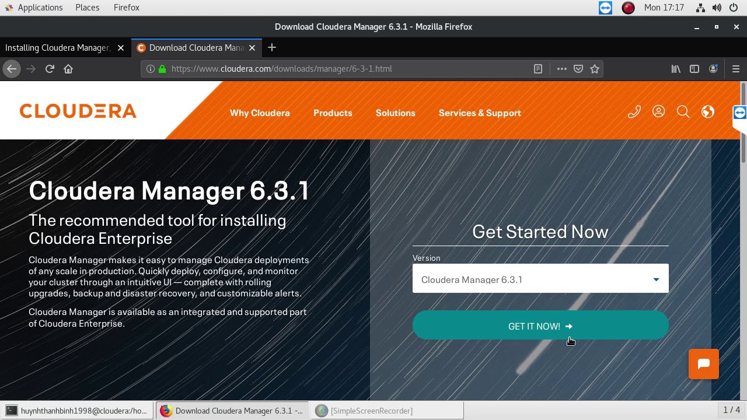Image resolution: width=747 pixels, height=420 pixels.
Task: Go to Firefox home page
Action: pyautogui.click(x=68, y=69)
